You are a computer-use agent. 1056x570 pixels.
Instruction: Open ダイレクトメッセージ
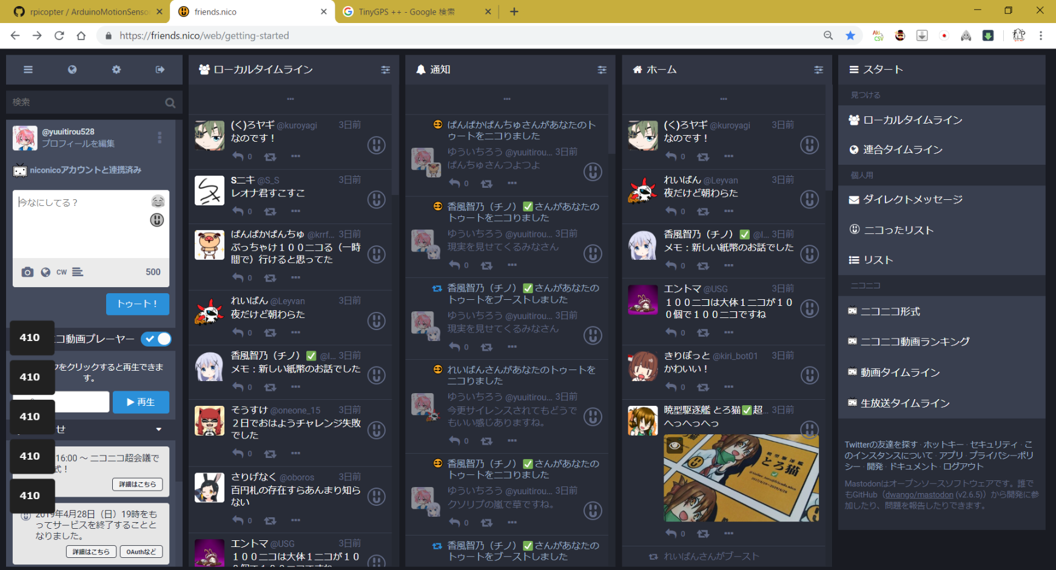pos(941,200)
